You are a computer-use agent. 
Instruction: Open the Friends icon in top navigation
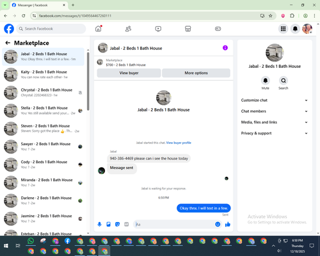pos(128,29)
